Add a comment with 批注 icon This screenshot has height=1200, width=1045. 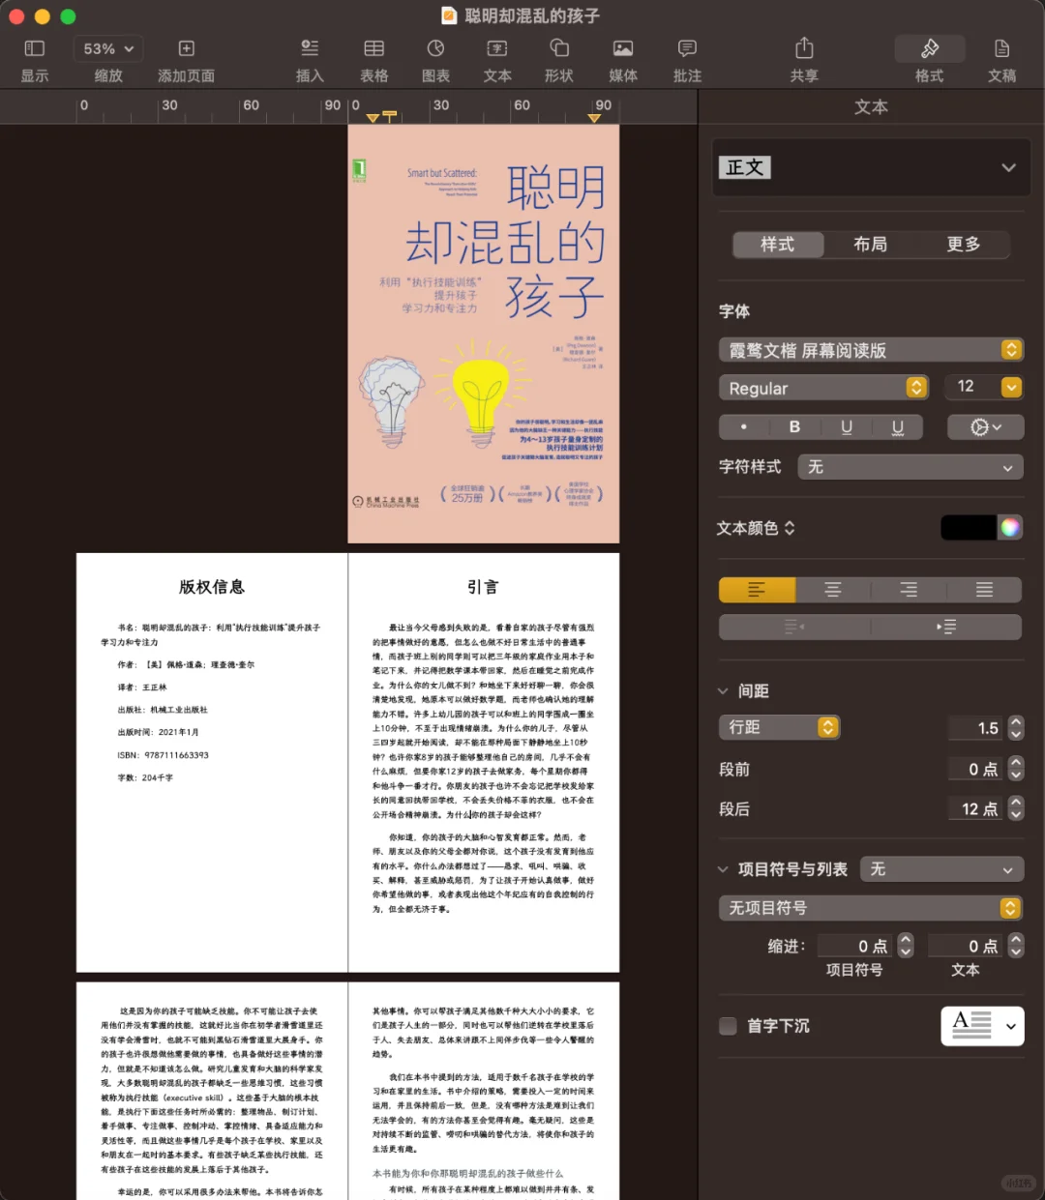pos(687,48)
